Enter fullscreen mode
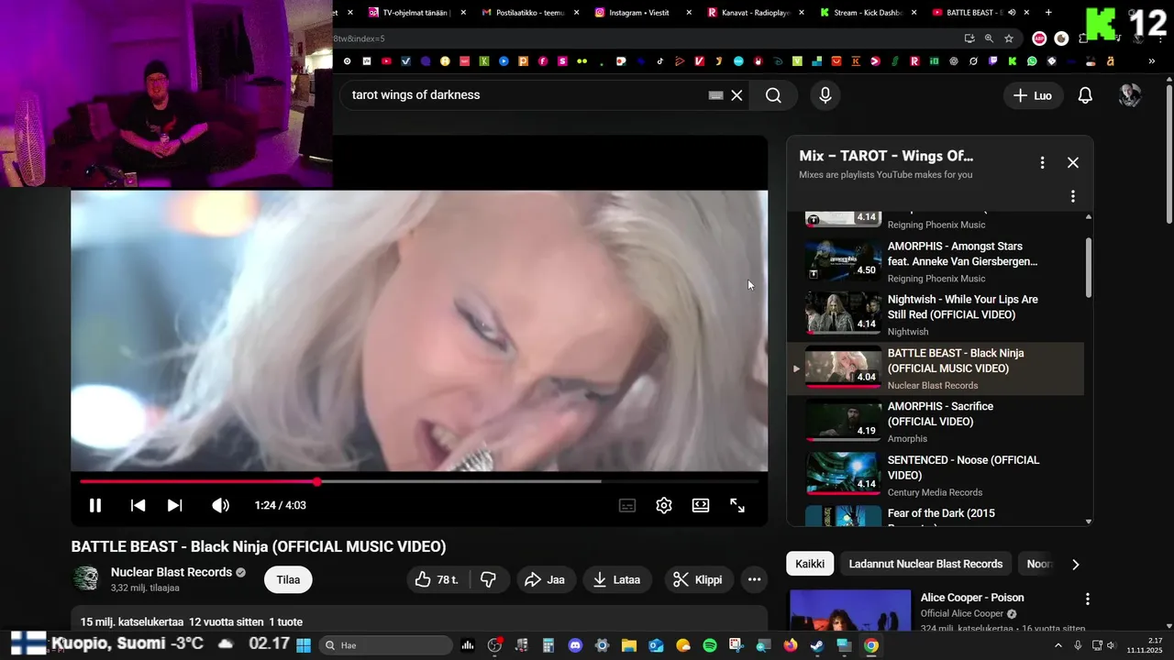Viewport: 1174px width, 660px height. (x=737, y=505)
